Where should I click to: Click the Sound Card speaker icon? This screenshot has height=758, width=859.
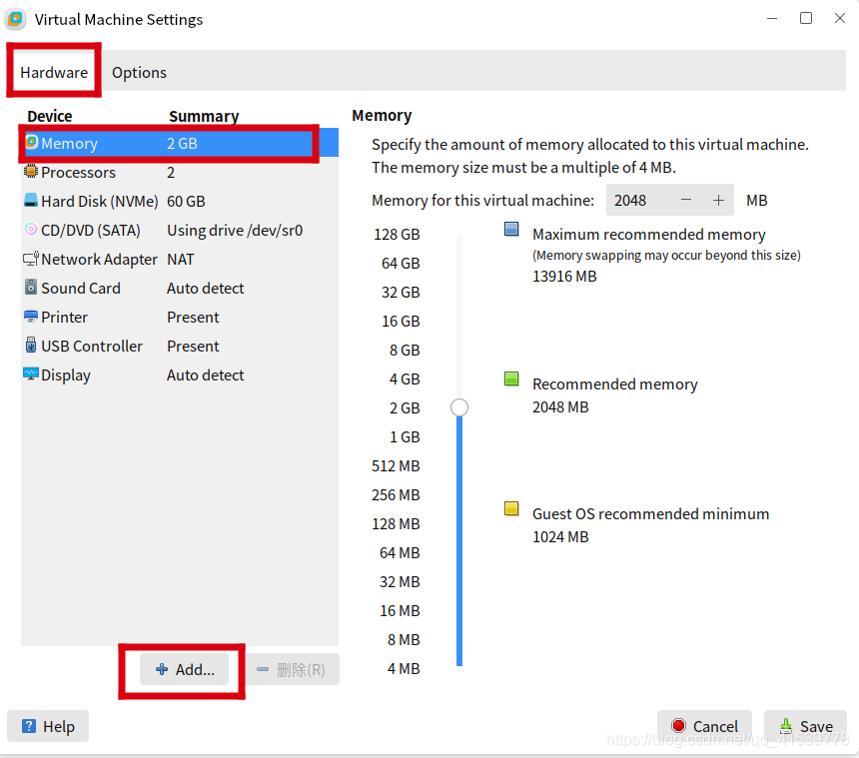pyautogui.click(x=31, y=287)
